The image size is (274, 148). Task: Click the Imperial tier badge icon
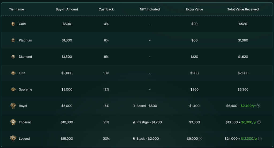tap(13, 122)
